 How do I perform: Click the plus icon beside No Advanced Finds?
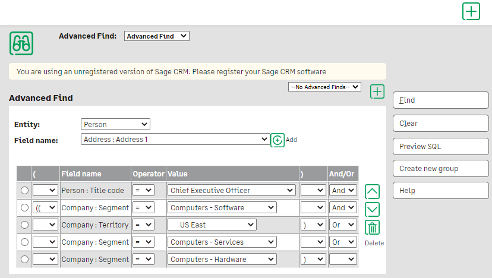click(377, 91)
